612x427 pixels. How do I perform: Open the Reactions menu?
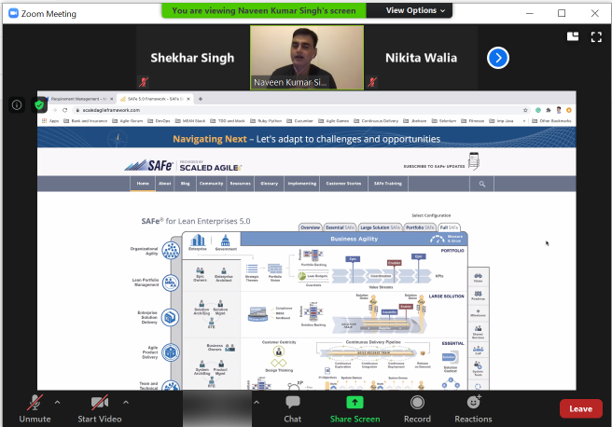pos(473,408)
